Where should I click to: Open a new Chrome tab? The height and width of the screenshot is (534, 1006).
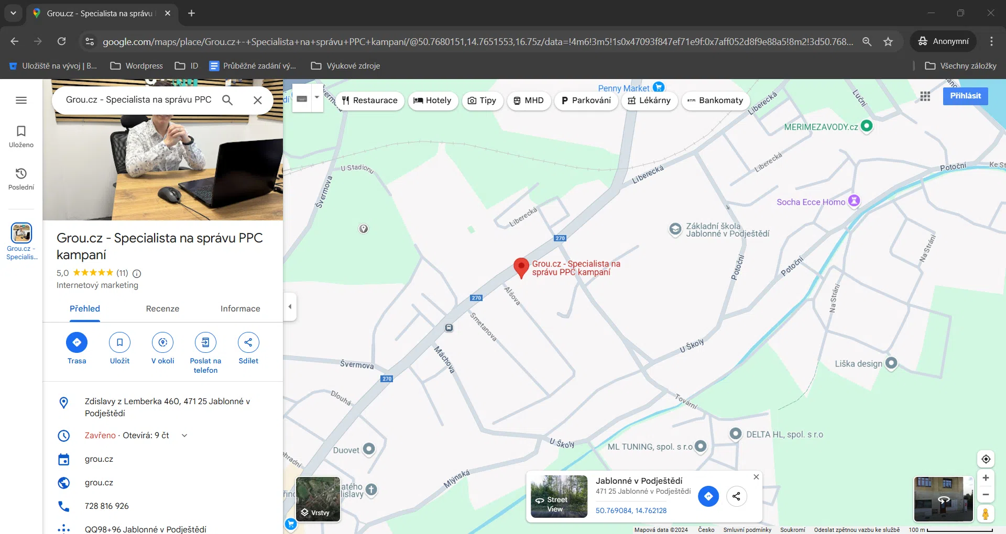[192, 13]
